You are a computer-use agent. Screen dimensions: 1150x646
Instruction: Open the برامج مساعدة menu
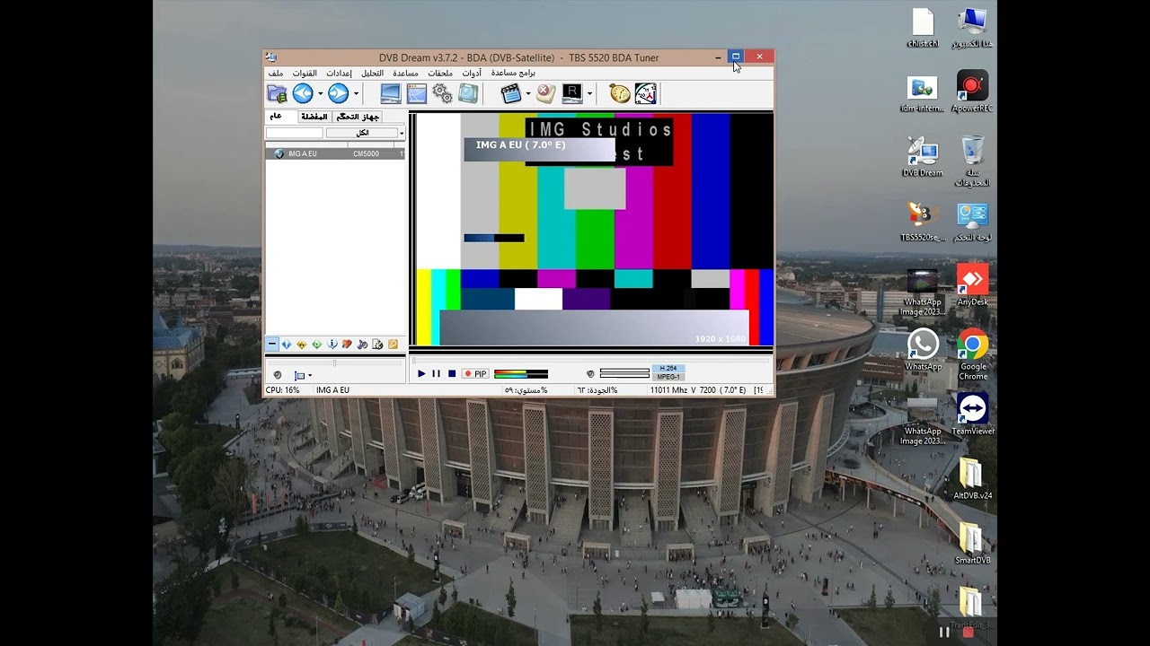coord(513,73)
